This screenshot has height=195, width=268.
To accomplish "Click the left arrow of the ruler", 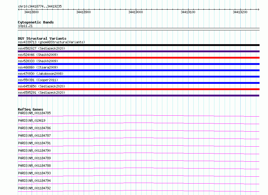I will [x=19, y=9].
